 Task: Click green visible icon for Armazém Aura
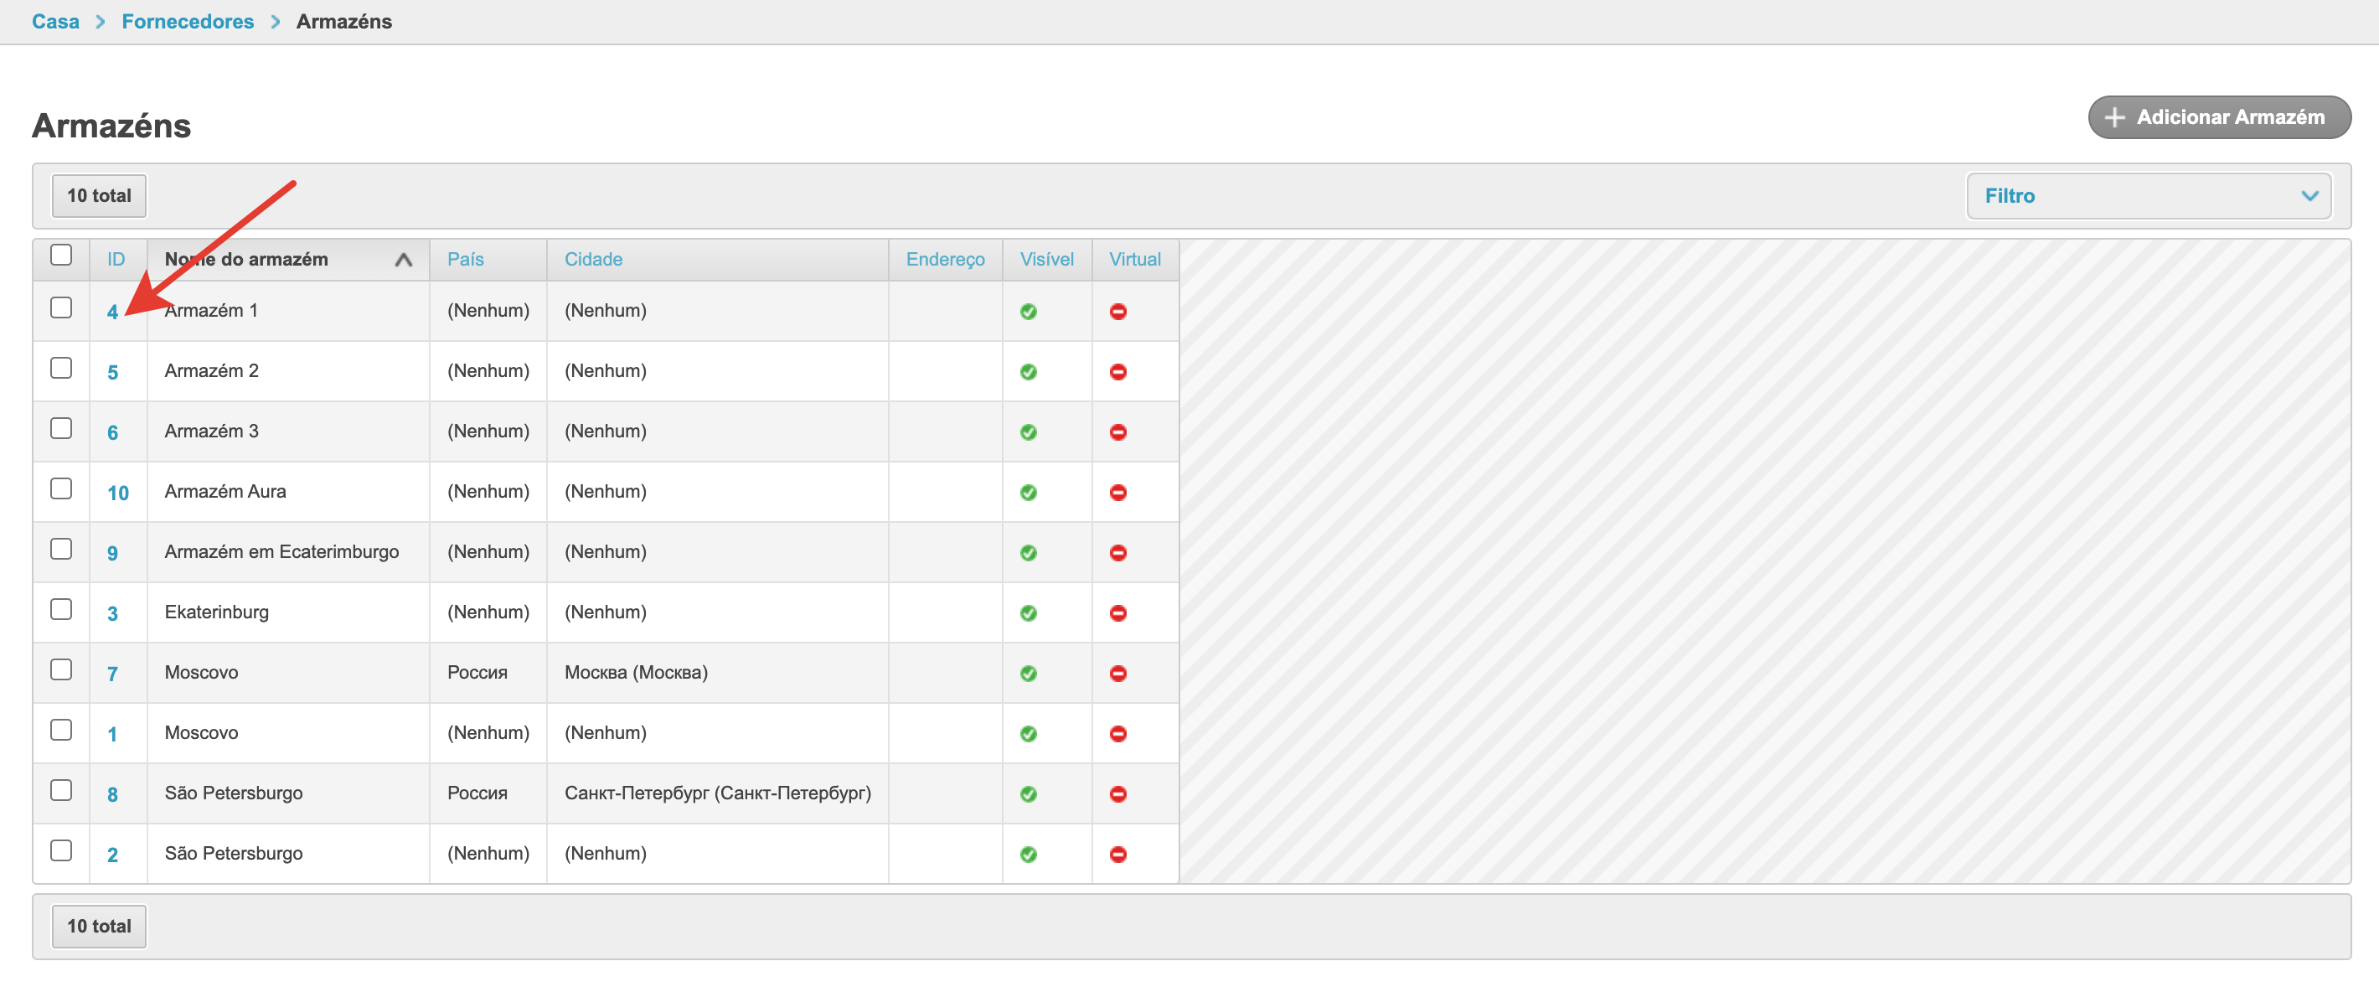(1028, 493)
